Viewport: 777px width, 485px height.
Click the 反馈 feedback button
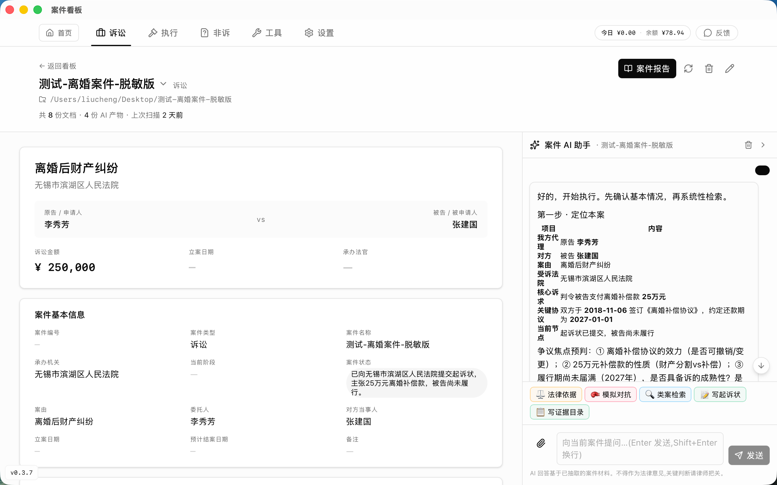click(x=717, y=33)
